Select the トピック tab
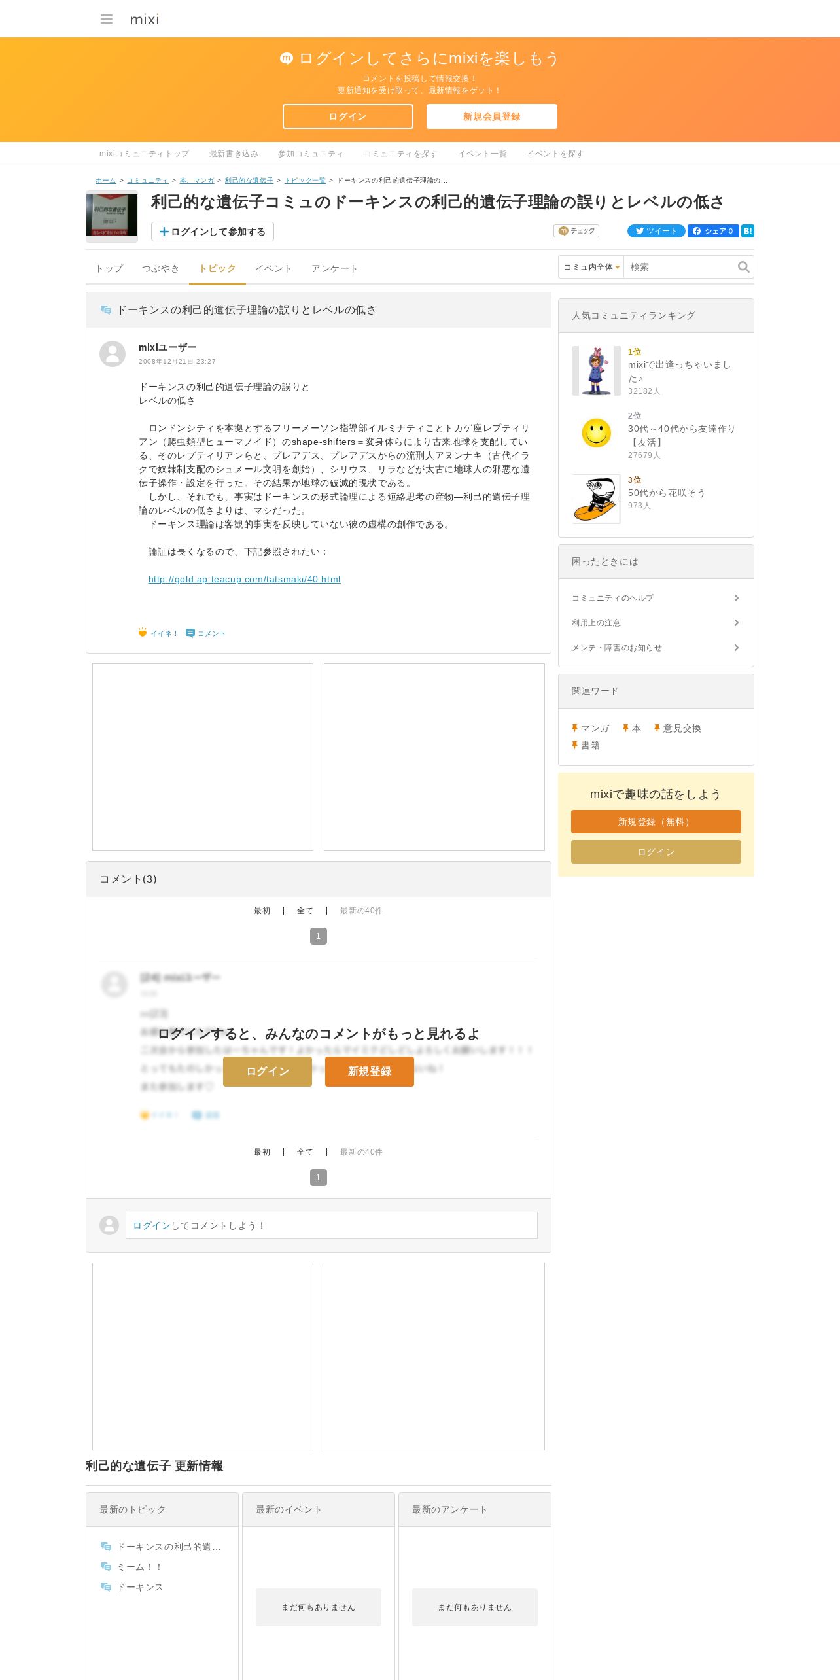This screenshot has width=840, height=1680. point(217,268)
